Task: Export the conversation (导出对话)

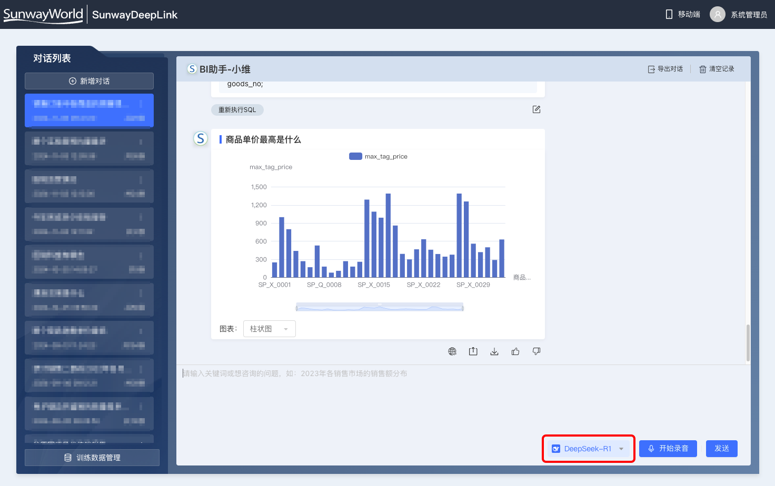Action: pos(665,69)
